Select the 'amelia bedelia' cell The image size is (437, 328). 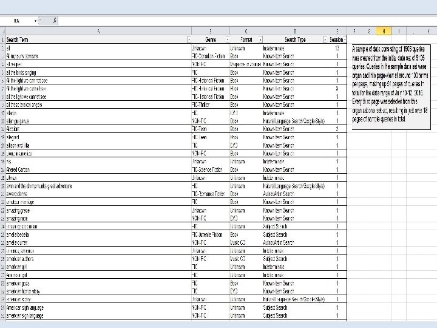coord(99,234)
